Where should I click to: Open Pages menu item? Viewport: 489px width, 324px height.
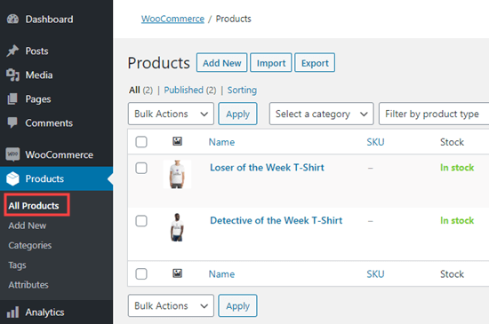[56, 99]
